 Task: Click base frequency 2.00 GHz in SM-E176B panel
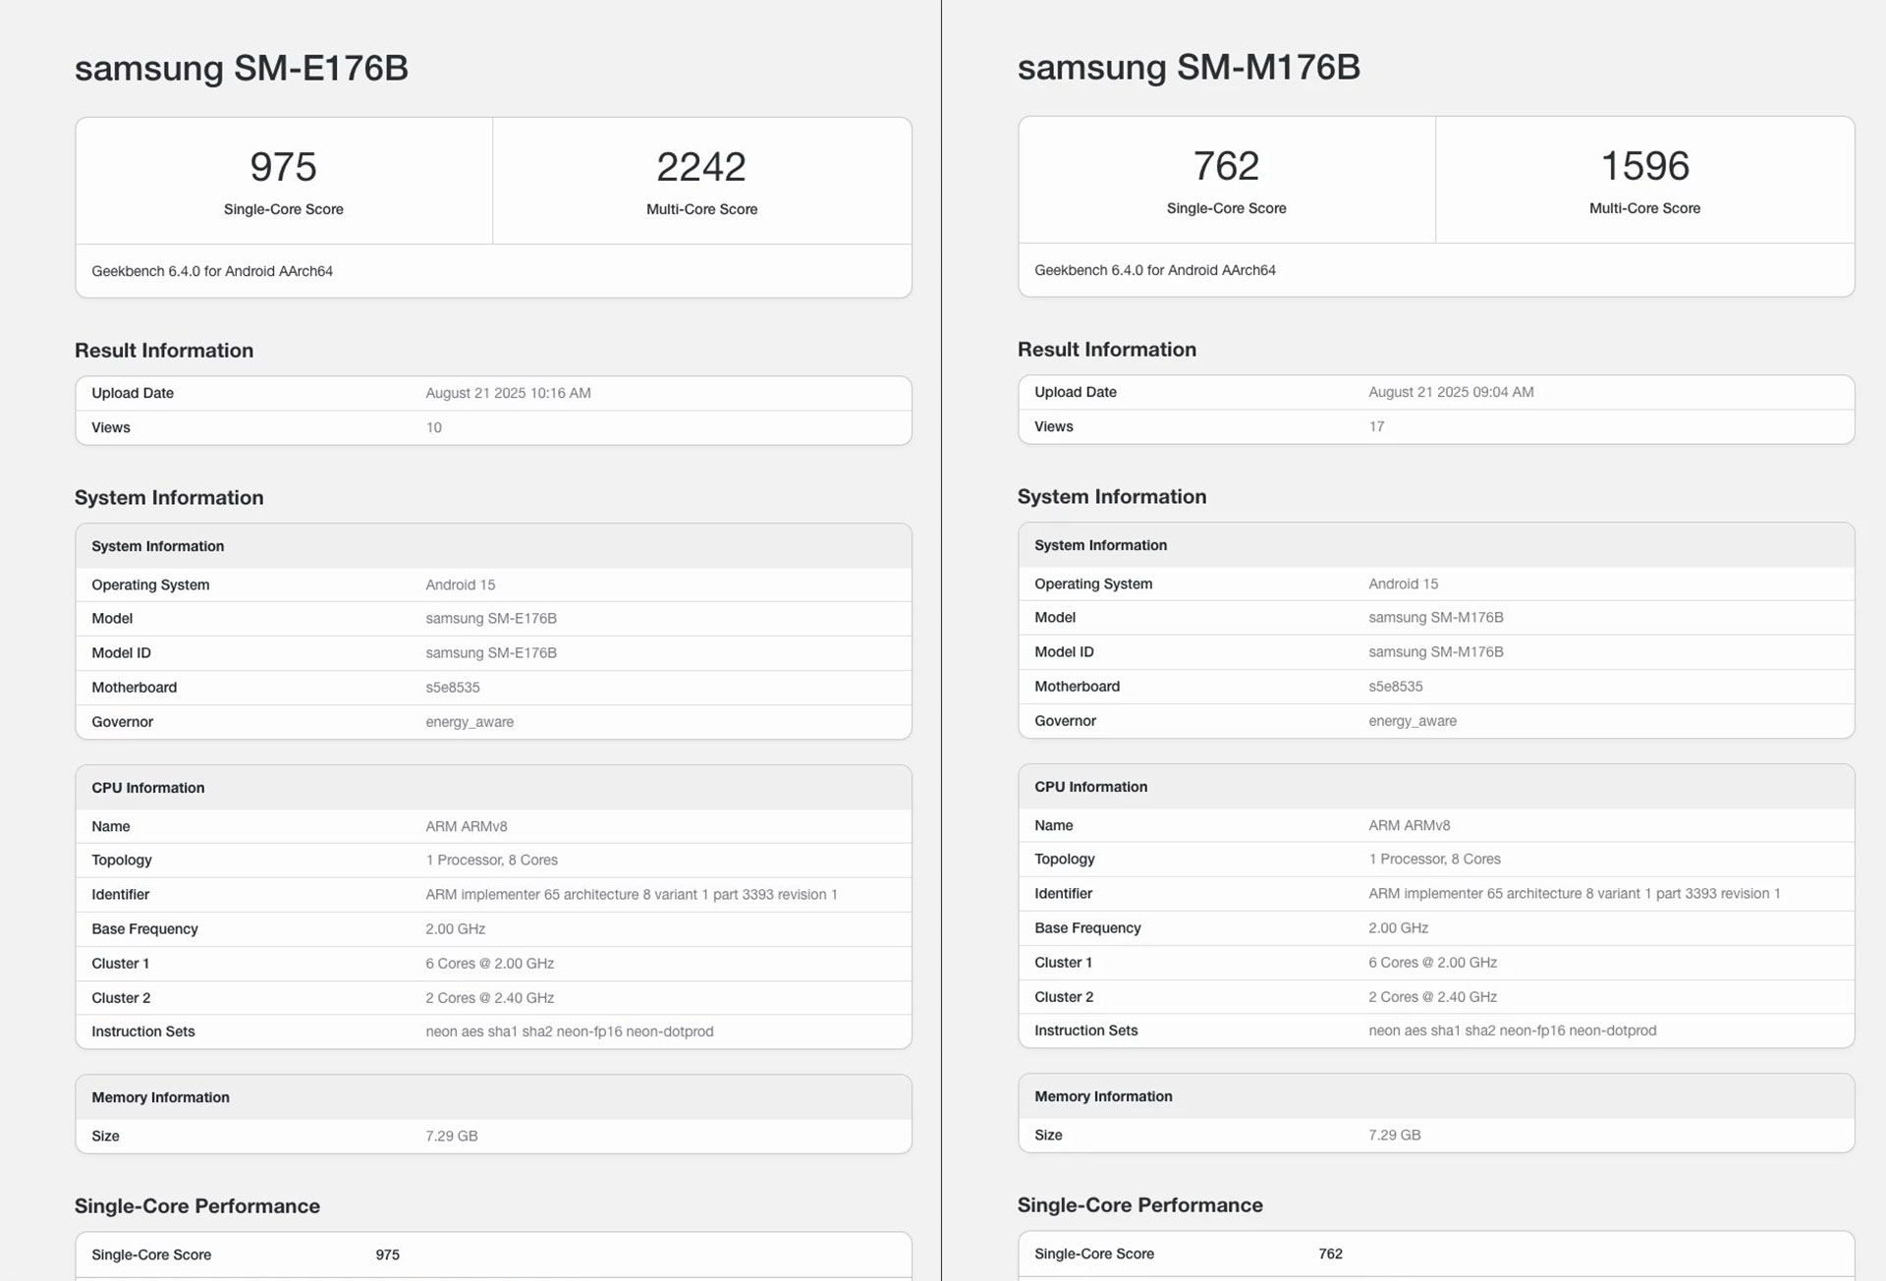click(x=456, y=929)
